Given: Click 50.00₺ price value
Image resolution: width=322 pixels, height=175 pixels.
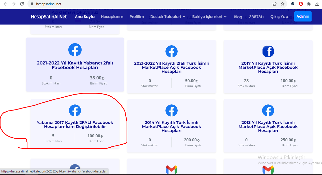Looking at the screenshot, I should tap(192, 81).
